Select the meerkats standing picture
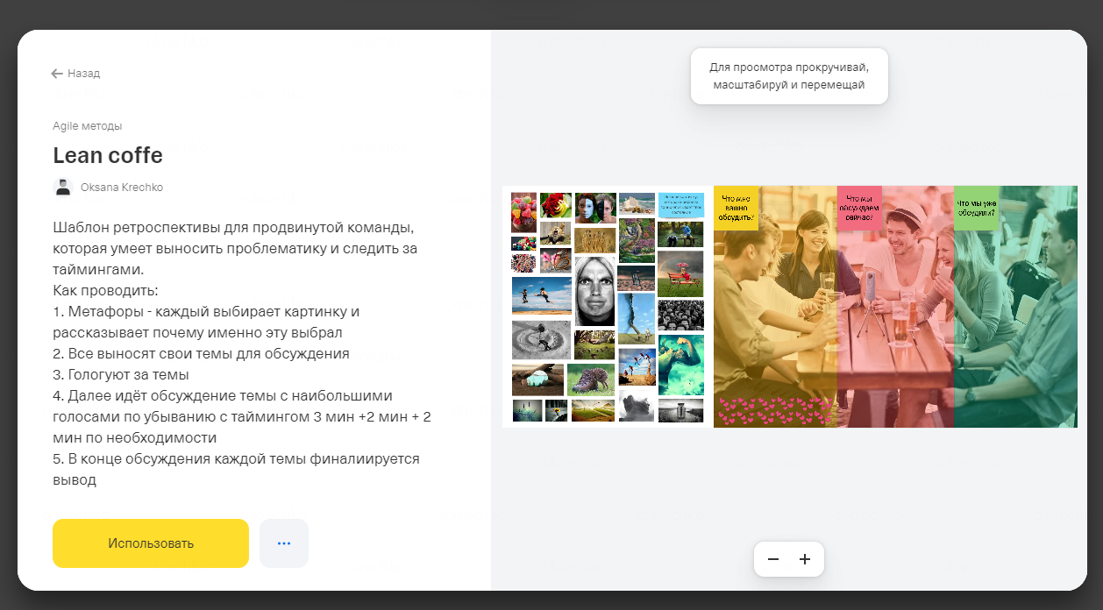This screenshot has height=610, width=1103. 595,239
